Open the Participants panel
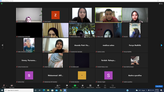 pyautogui.click(x=57, y=86)
